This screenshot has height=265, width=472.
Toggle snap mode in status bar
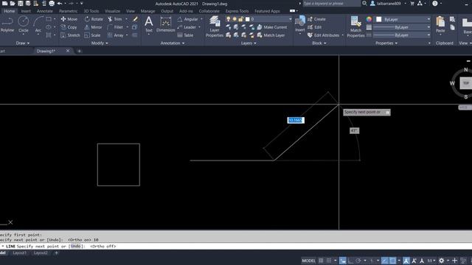(329, 261)
